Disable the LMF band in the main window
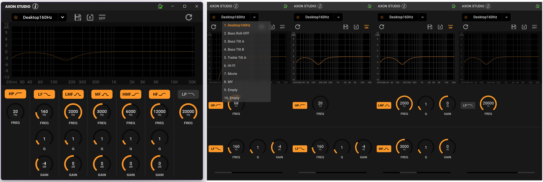543x182 pixels. tap(73, 94)
